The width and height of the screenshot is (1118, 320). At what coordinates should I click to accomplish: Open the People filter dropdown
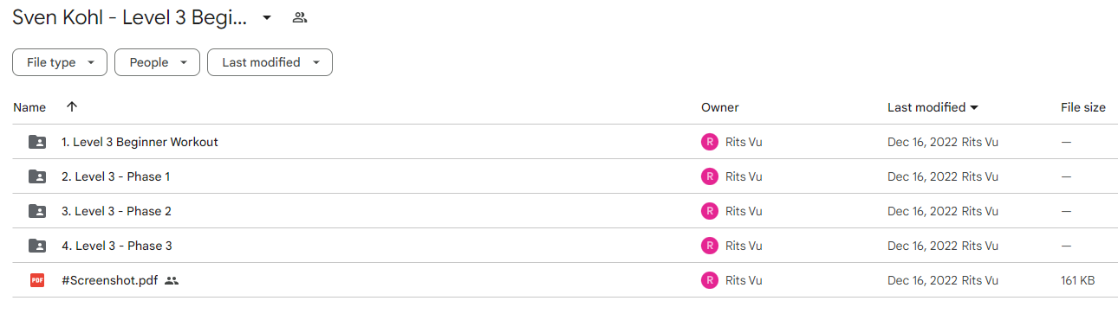point(157,62)
